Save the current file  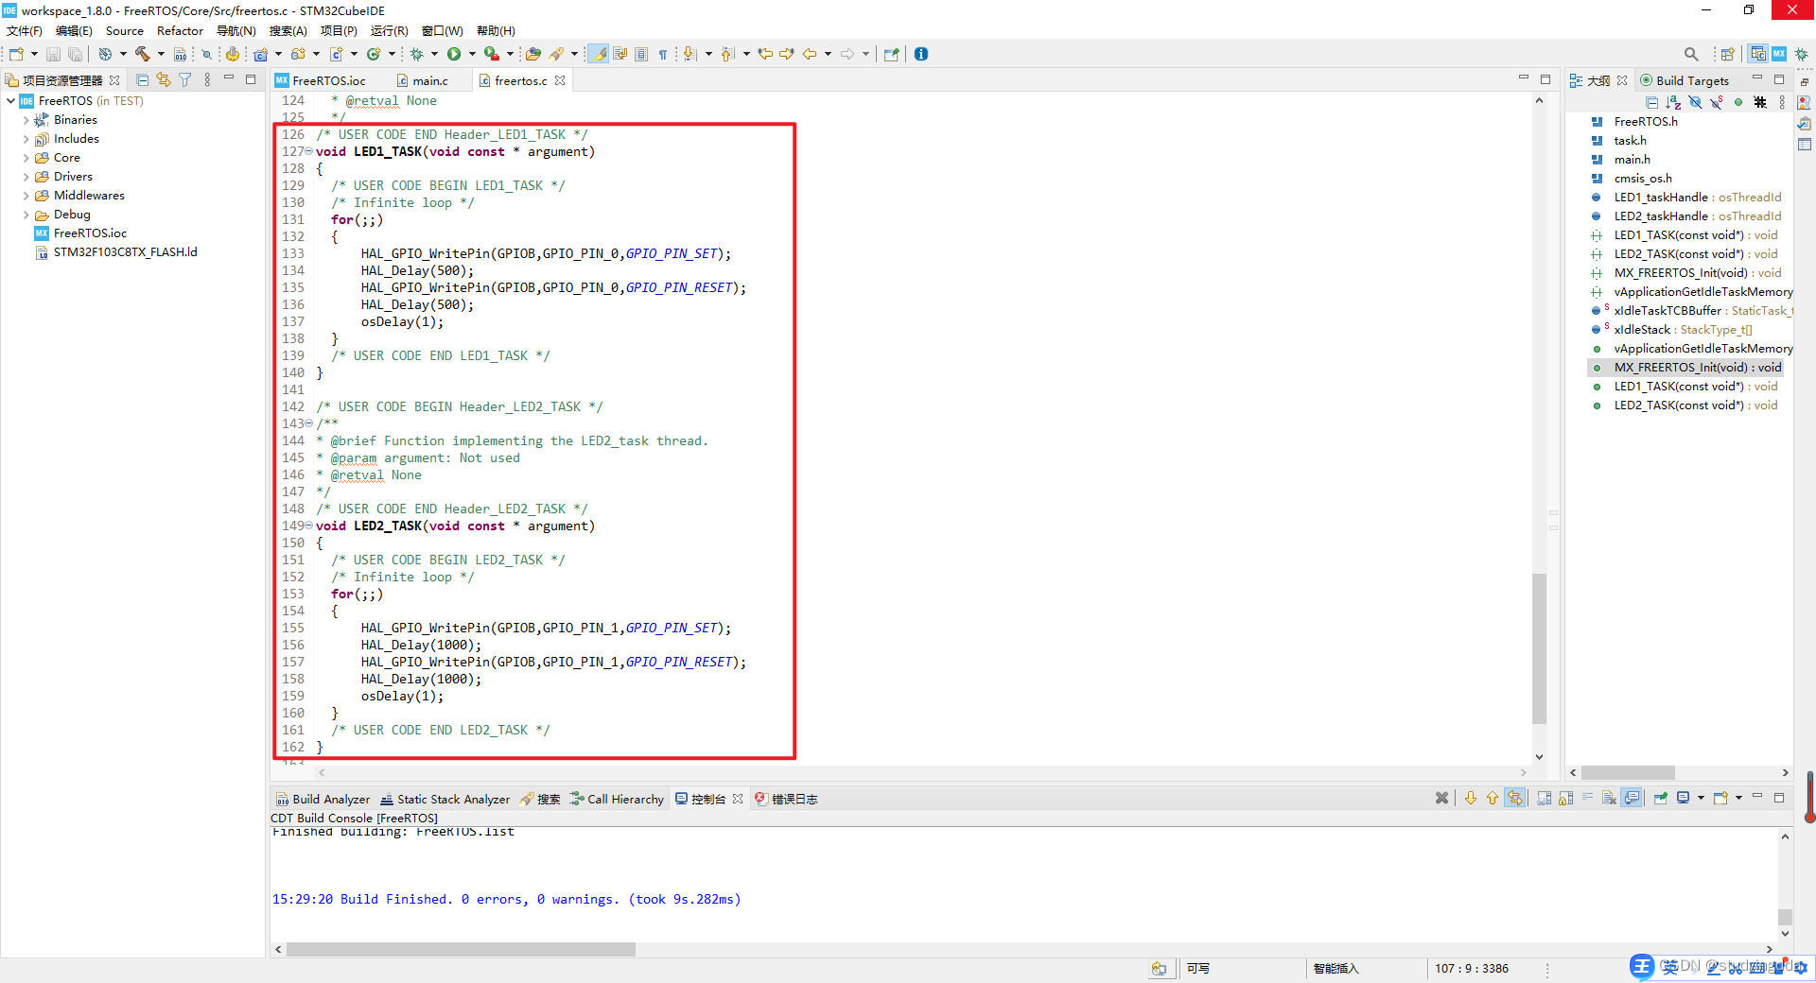(x=54, y=54)
